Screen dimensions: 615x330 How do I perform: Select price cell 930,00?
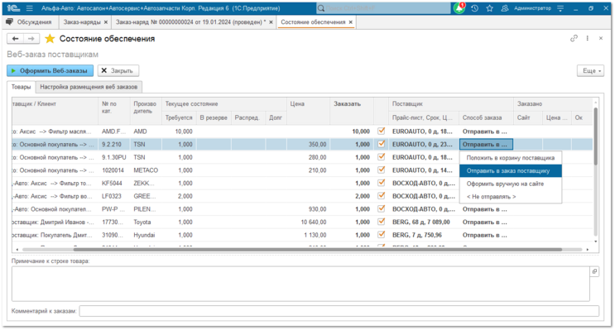pyautogui.click(x=308, y=209)
